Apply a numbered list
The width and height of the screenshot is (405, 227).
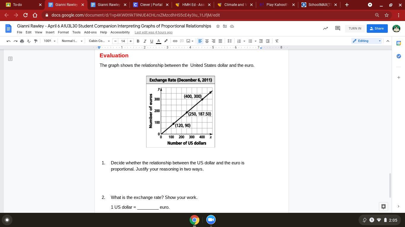(x=239, y=41)
